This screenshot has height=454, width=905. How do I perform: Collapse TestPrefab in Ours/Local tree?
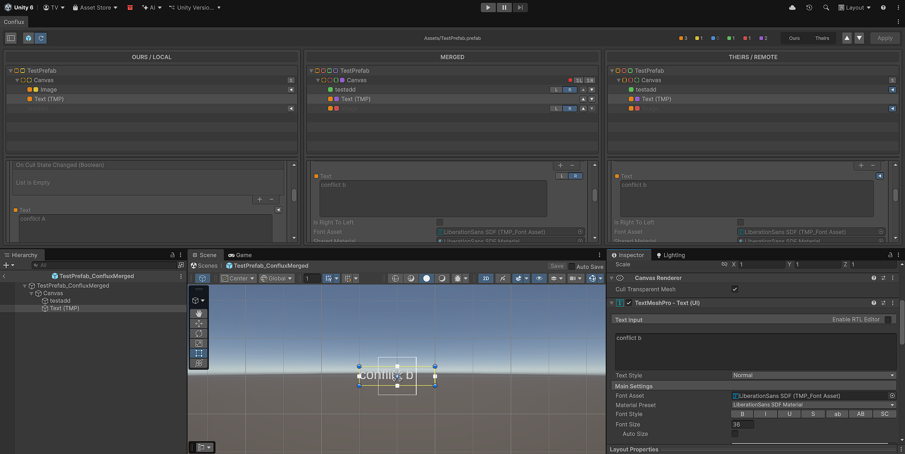coord(10,71)
